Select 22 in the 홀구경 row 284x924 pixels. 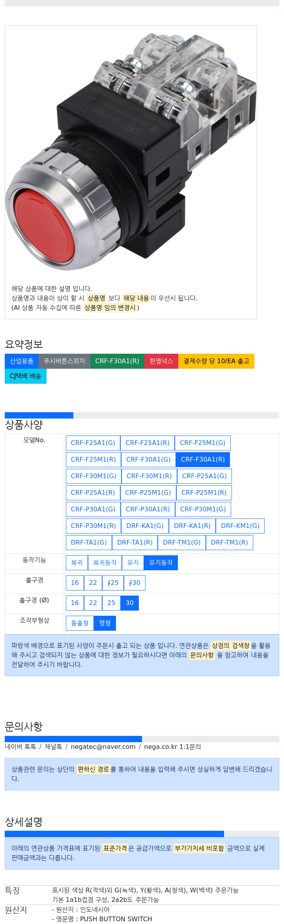(93, 583)
